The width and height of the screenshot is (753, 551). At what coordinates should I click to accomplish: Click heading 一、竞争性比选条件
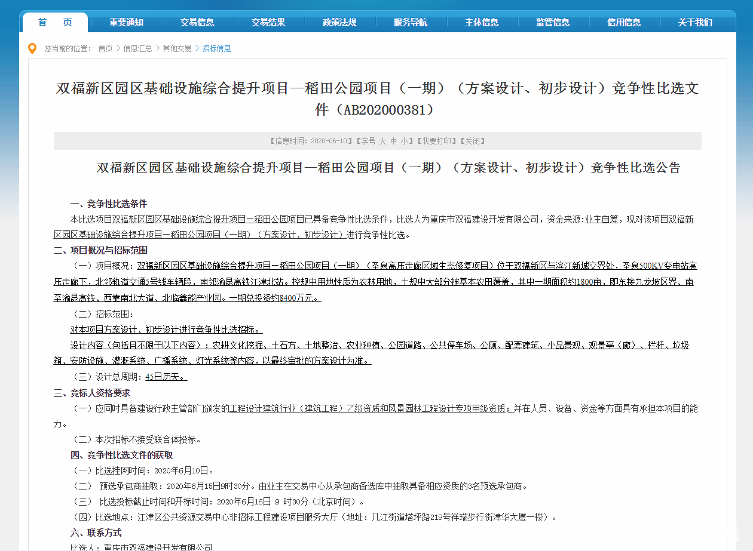[108, 204]
